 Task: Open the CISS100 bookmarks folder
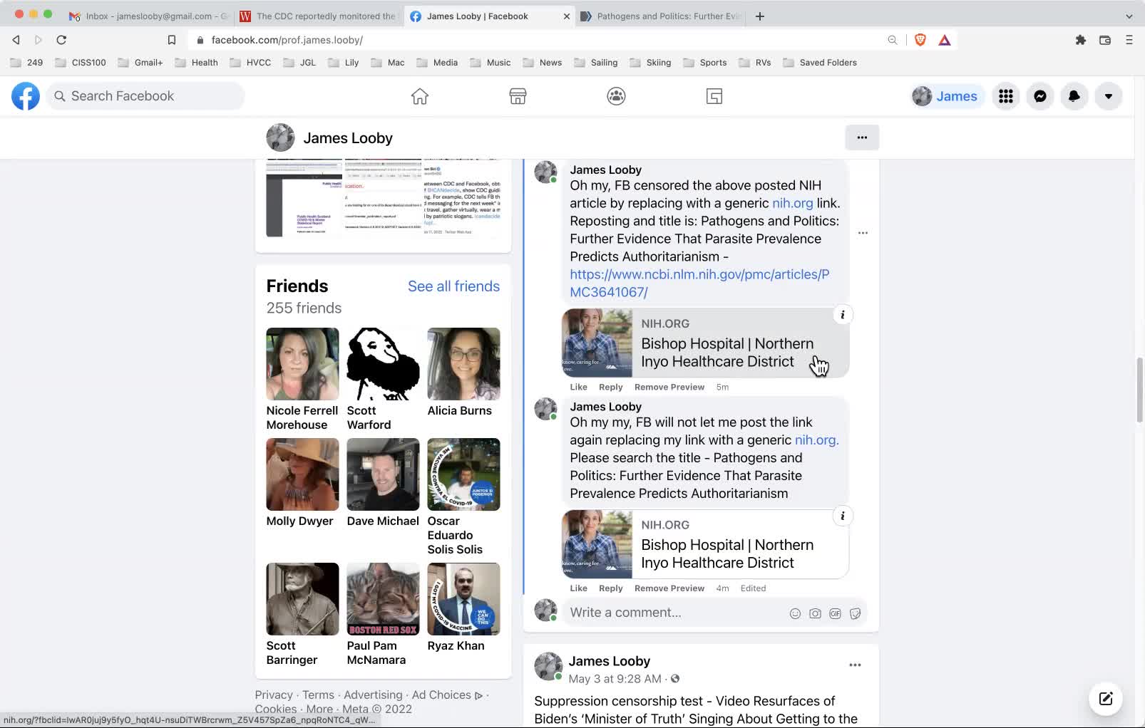click(x=81, y=63)
